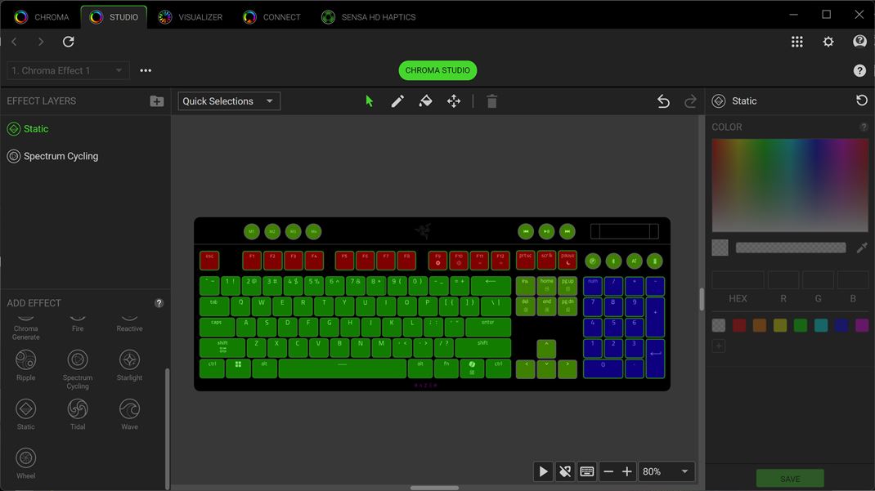Switch to the VISUALIZER tab
Screen dimensions: 875x491
pyautogui.click(x=191, y=16)
